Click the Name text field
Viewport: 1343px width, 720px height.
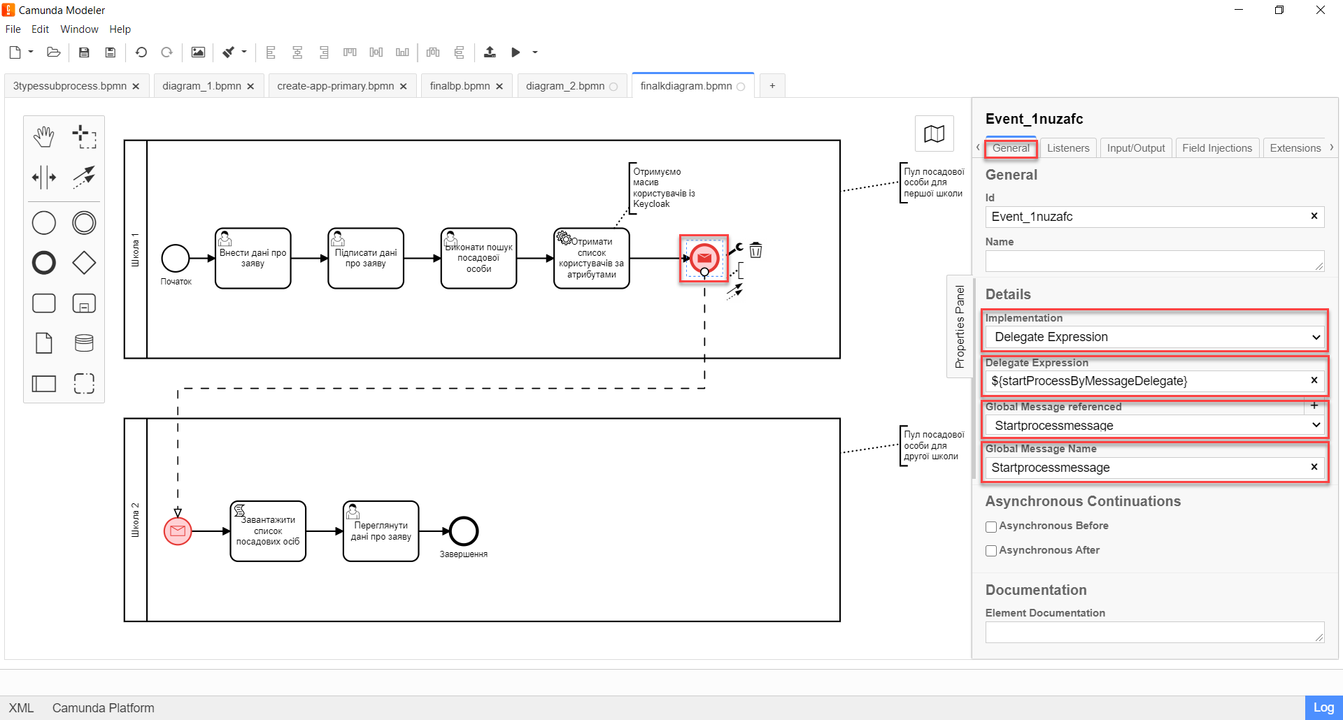coord(1155,261)
